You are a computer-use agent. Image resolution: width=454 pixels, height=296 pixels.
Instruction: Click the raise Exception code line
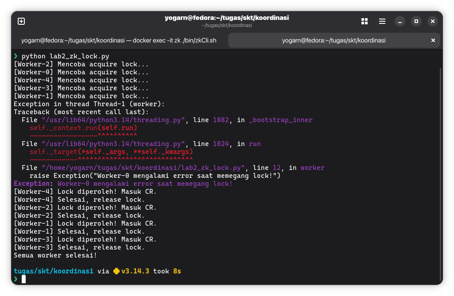(x=155, y=176)
